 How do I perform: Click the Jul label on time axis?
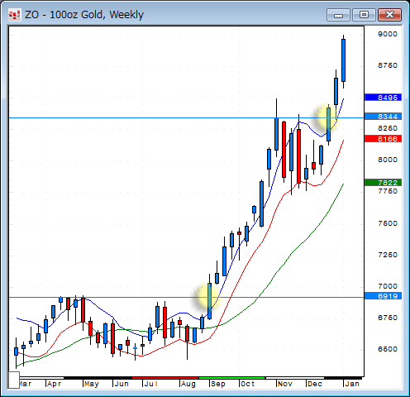tap(150, 384)
